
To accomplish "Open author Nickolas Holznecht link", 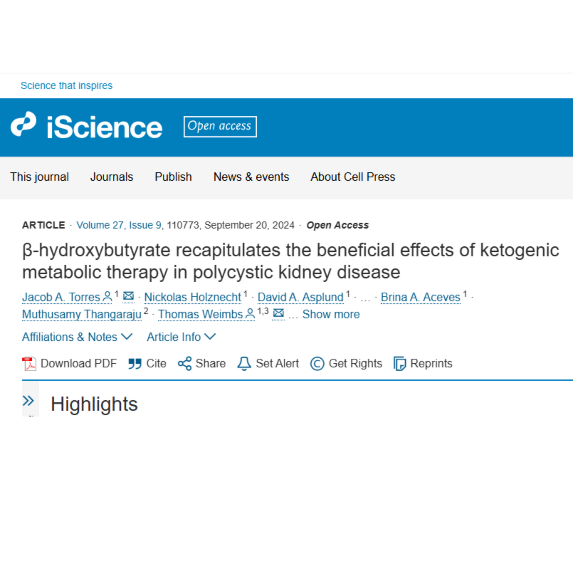I will (193, 297).
